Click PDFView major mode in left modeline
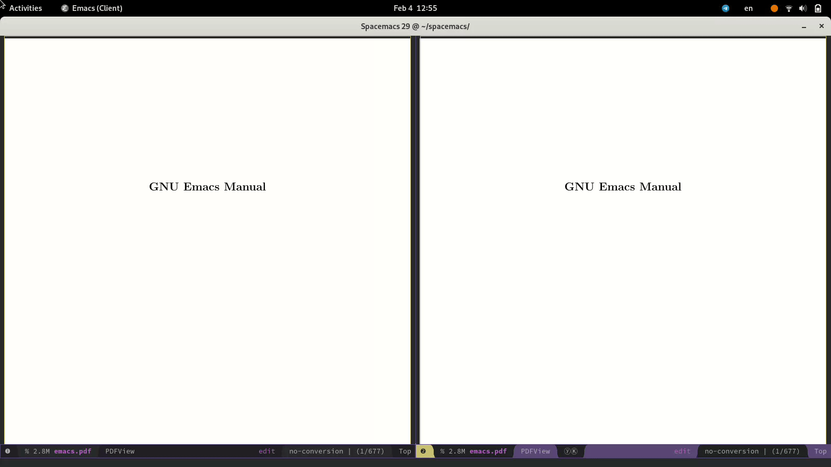Viewport: 831px width, 467px height. click(120, 451)
